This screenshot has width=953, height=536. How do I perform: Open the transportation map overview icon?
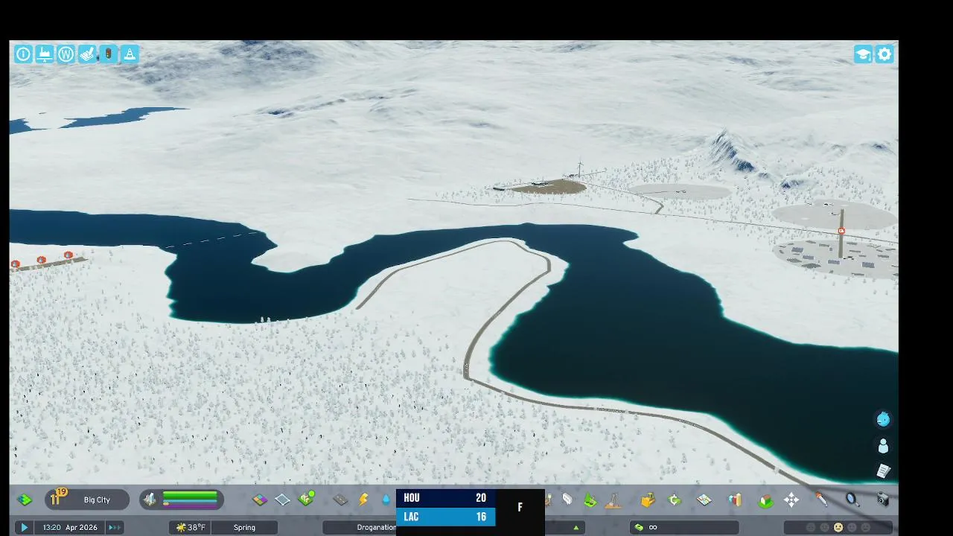coord(704,500)
